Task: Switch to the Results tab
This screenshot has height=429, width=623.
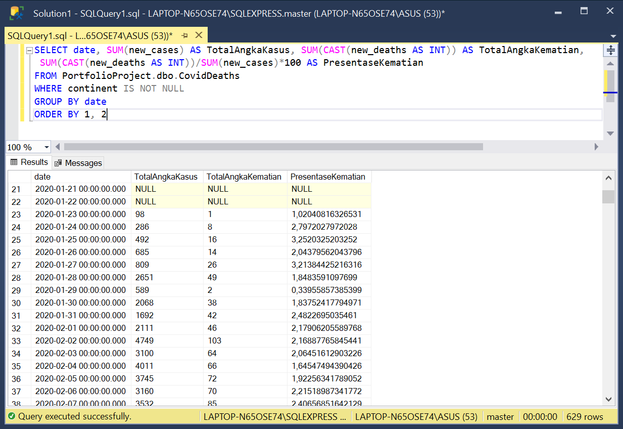Action: click(29, 162)
